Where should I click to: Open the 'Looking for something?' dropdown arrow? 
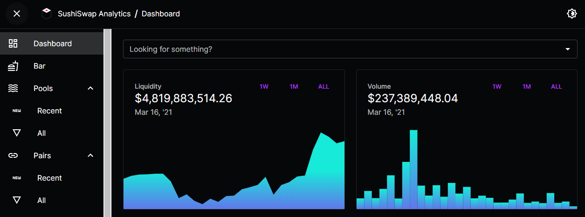(x=568, y=49)
